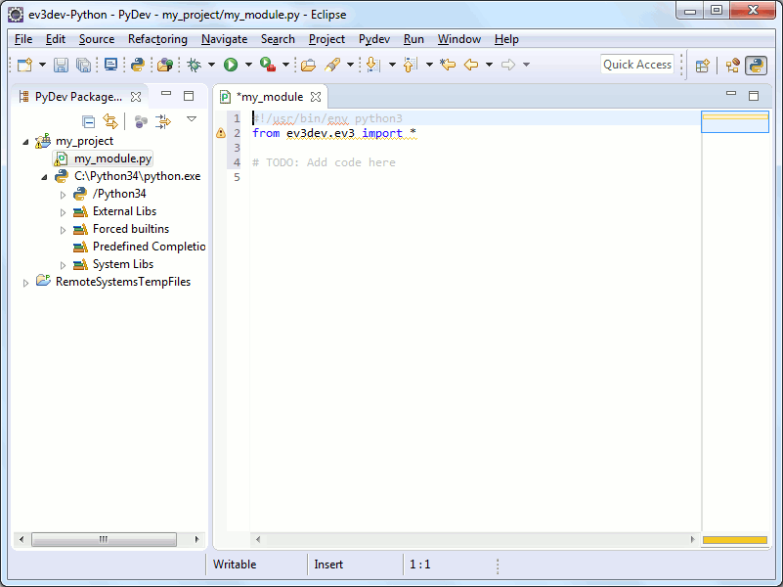Click the Quick Access field
783x587 pixels.
coord(637,65)
